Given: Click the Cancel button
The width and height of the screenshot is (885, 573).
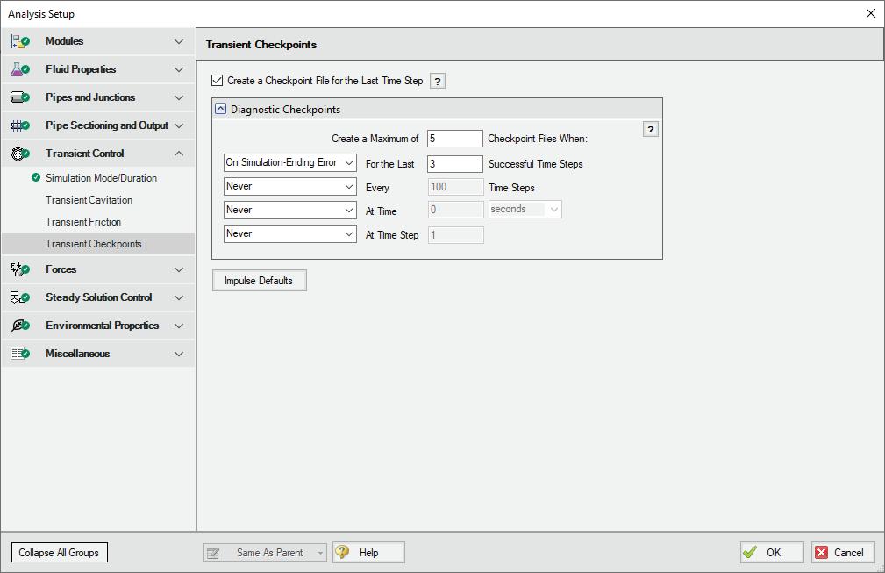Looking at the screenshot, I should tap(843, 552).
